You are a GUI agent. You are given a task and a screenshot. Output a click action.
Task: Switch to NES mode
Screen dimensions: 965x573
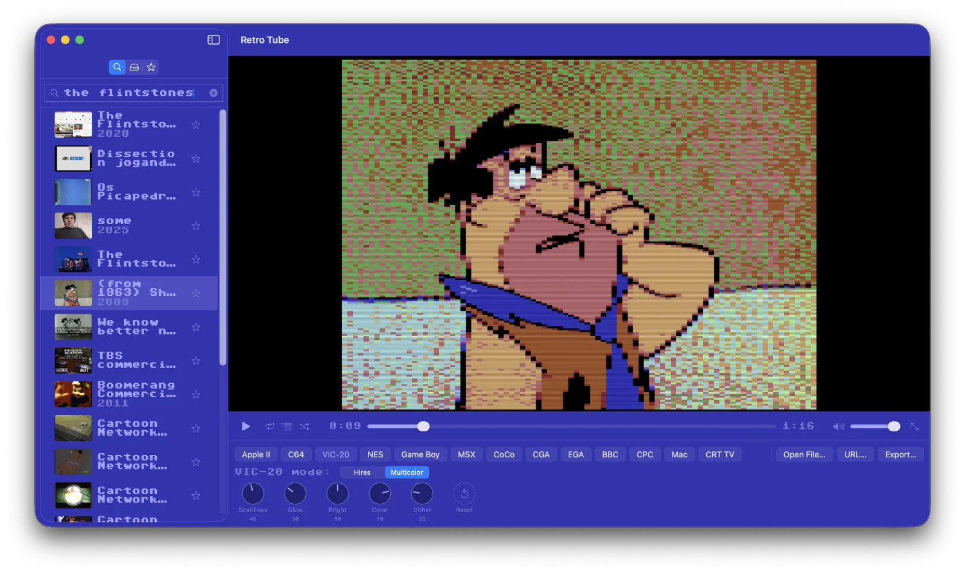pyautogui.click(x=375, y=454)
